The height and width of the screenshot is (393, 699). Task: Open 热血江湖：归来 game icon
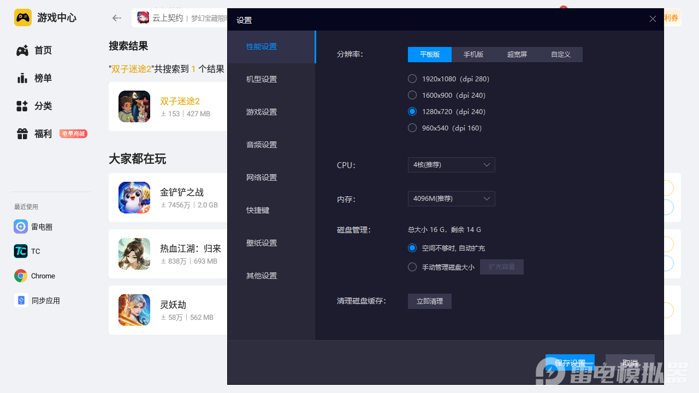tap(134, 254)
